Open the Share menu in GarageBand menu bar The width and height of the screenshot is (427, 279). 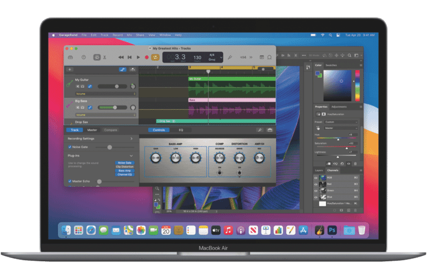[140, 35]
